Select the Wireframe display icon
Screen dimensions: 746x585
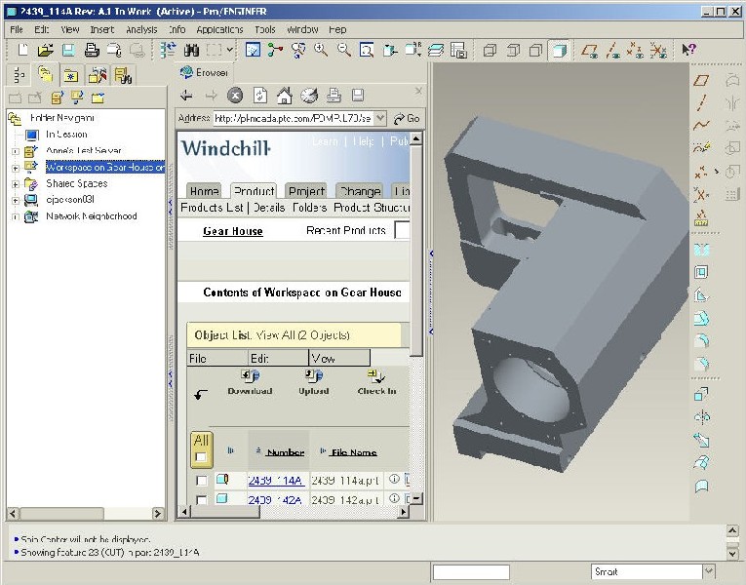pyautogui.click(x=491, y=50)
